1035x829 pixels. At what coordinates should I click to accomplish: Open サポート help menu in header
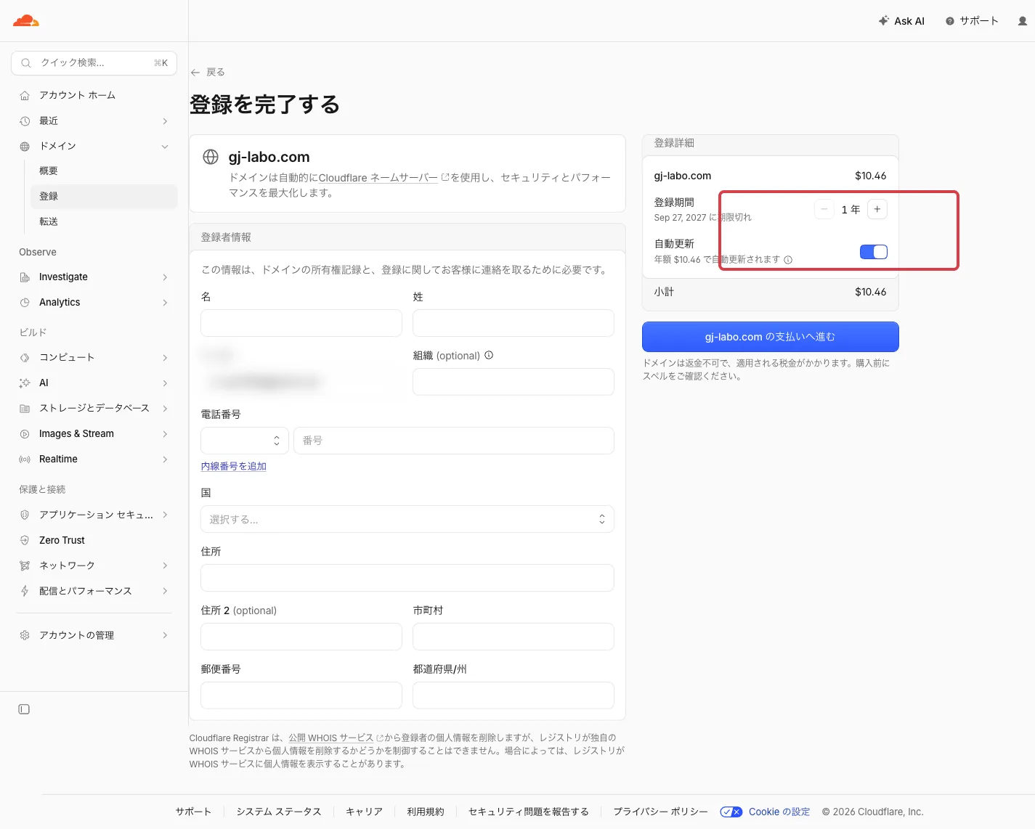(x=972, y=21)
